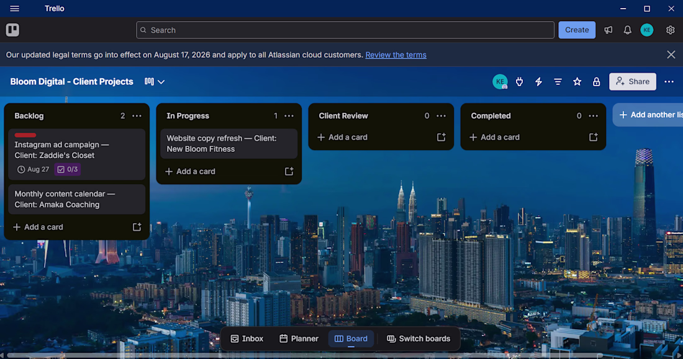Open the megaphone feedback icon
Screen dimensions: 683x359
(x=608, y=30)
